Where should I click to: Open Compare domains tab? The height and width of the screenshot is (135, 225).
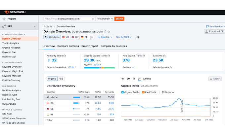pyautogui.click(x=68, y=46)
